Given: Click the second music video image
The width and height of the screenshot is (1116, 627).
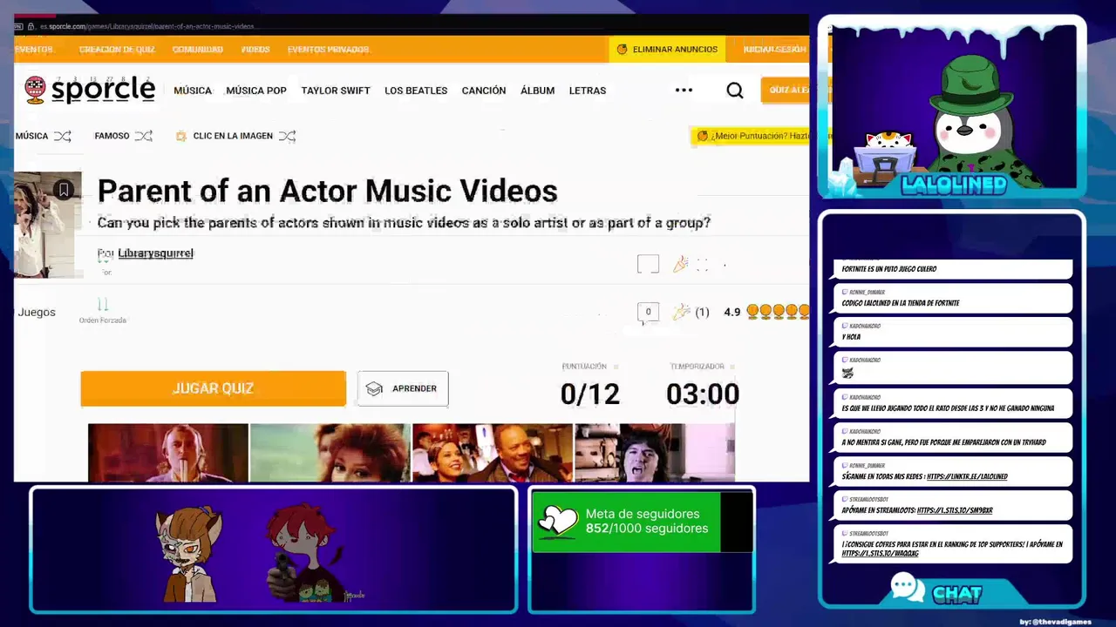Looking at the screenshot, I should (x=330, y=453).
